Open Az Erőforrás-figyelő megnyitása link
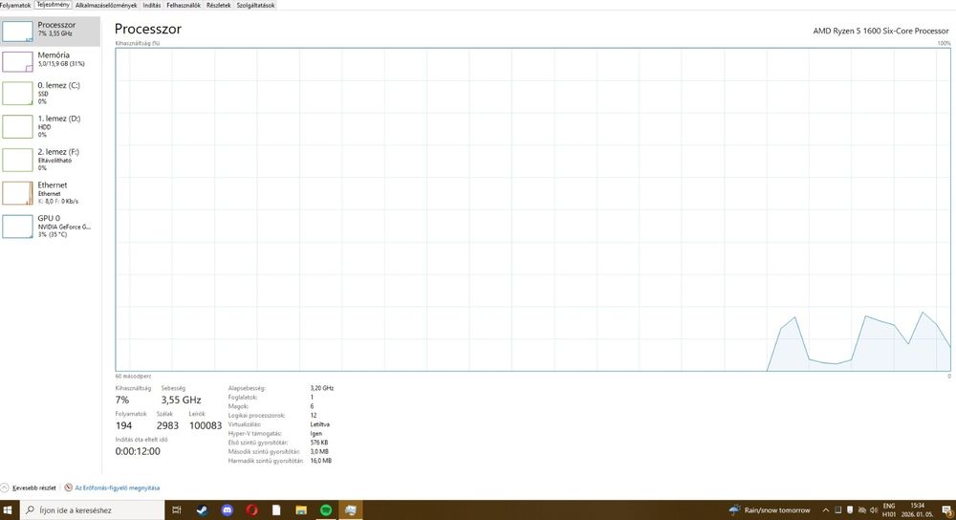956x520 pixels. 117,487
